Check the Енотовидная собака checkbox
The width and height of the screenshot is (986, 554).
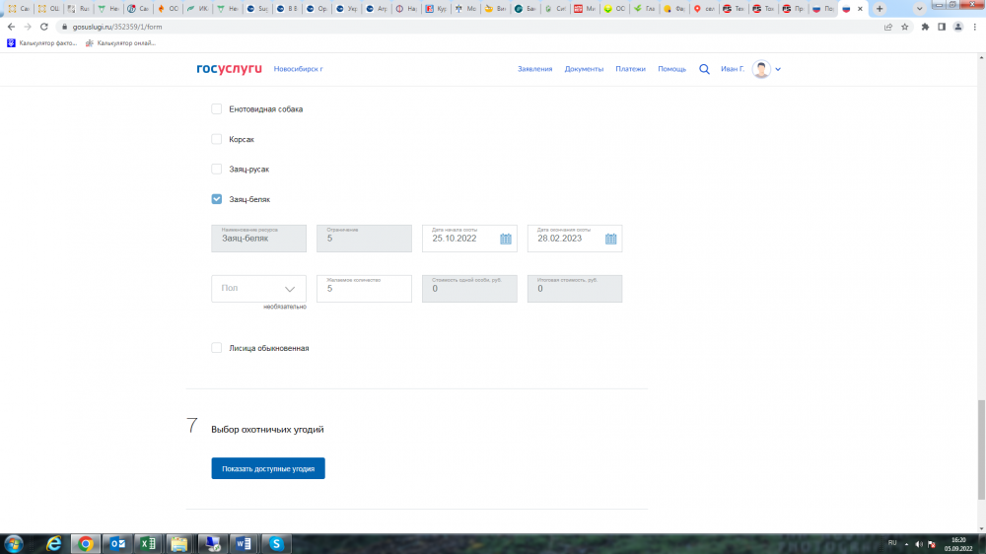click(216, 108)
